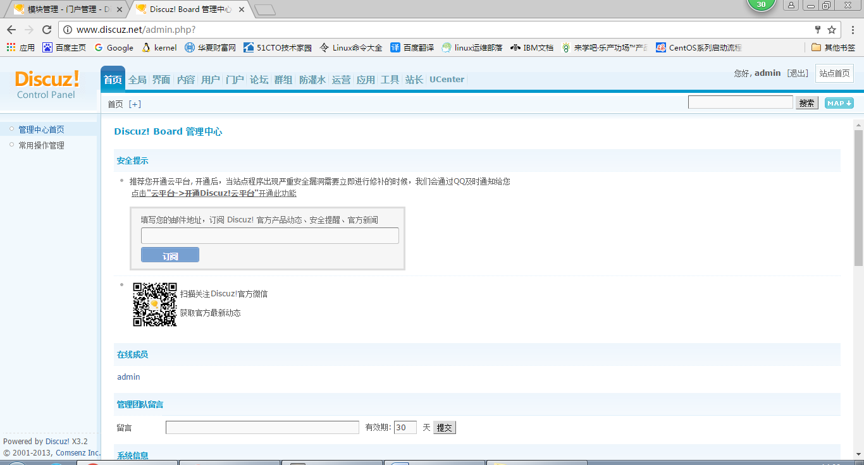864x465 pixels.
Task: Bookmark this page with the star icon
Action: coord(832,30)
